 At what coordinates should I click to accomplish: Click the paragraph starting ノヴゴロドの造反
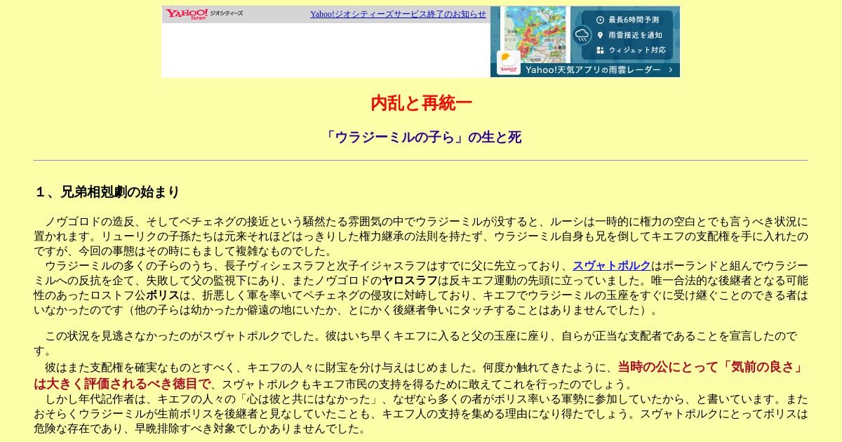421,236
